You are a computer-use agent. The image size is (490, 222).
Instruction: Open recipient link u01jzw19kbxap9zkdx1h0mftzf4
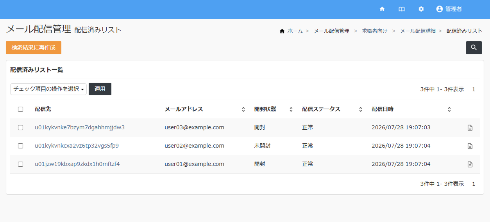click(77, 164)
